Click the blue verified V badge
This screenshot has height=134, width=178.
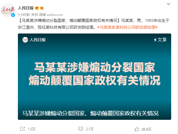tap(13, 15)
